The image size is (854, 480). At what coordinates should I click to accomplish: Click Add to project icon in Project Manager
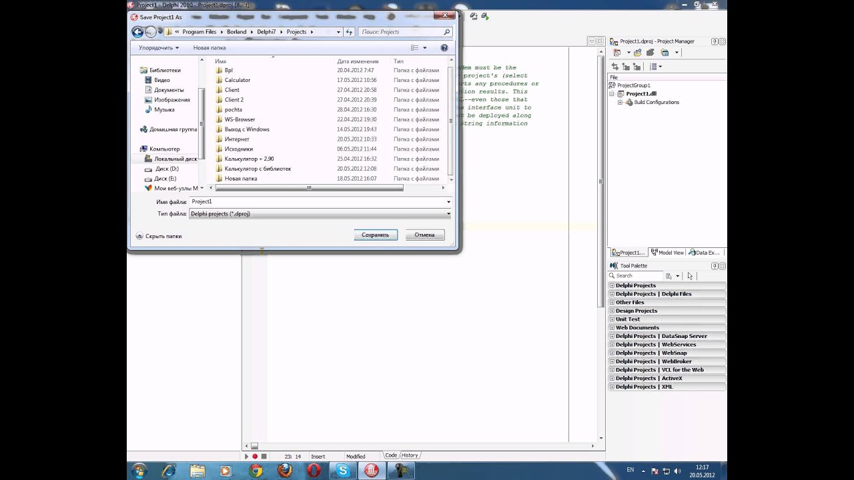[x=638, y=53]
